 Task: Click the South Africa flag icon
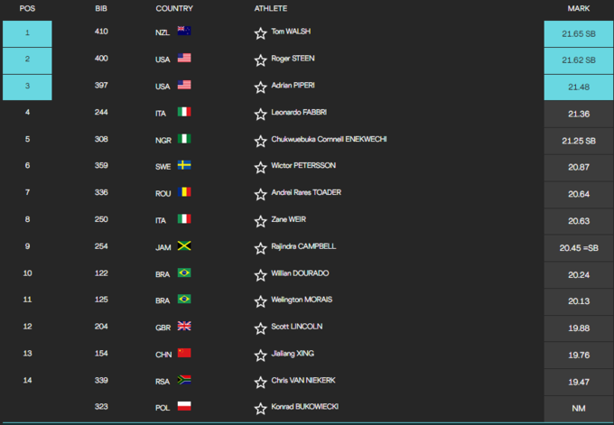click(184, 380)
